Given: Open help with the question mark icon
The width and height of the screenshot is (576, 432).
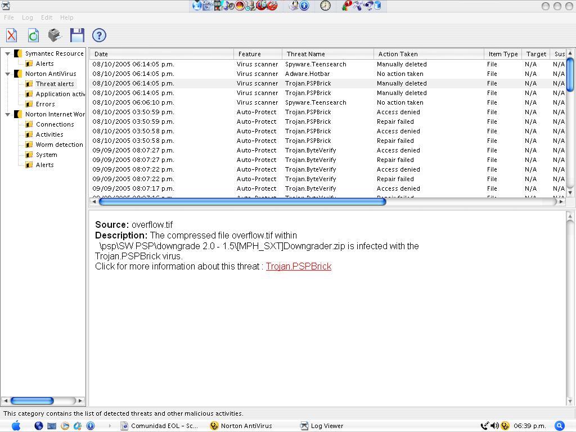Looking at the screenshot, I should (99, 35).
